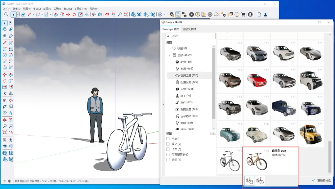
Task: Activate the Paint Bucket tool in top toolbar
Action: coord(100,14)
